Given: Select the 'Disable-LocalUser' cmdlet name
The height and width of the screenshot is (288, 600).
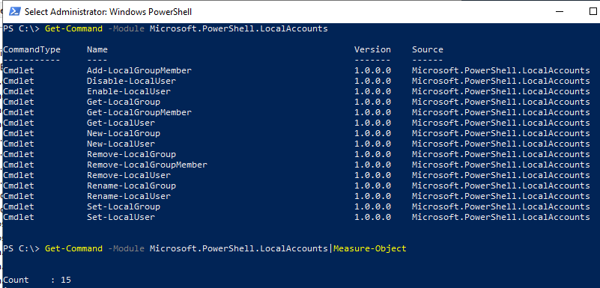Looking at the screenshot, I should (131, 81).
